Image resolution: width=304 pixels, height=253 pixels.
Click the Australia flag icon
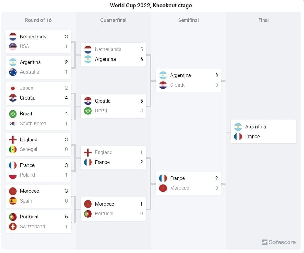click(13, 72)
